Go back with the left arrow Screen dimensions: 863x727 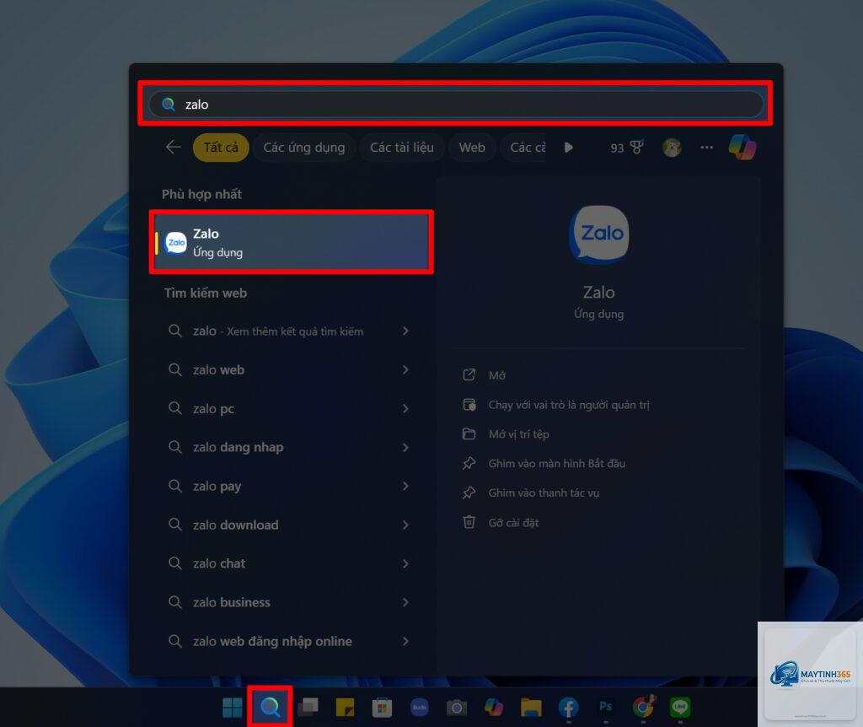pos(174,147)
